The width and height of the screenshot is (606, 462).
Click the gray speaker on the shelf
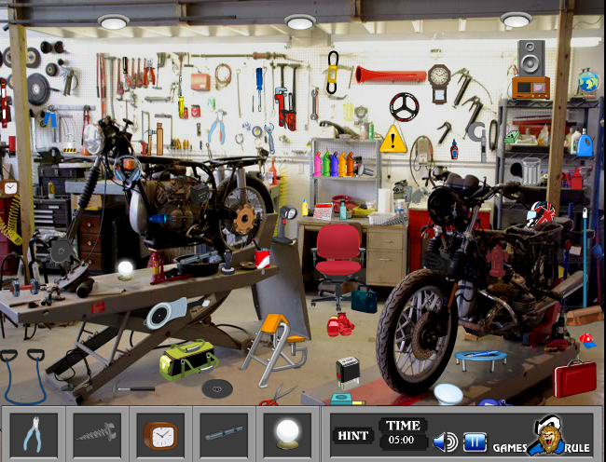coord(530,57)
